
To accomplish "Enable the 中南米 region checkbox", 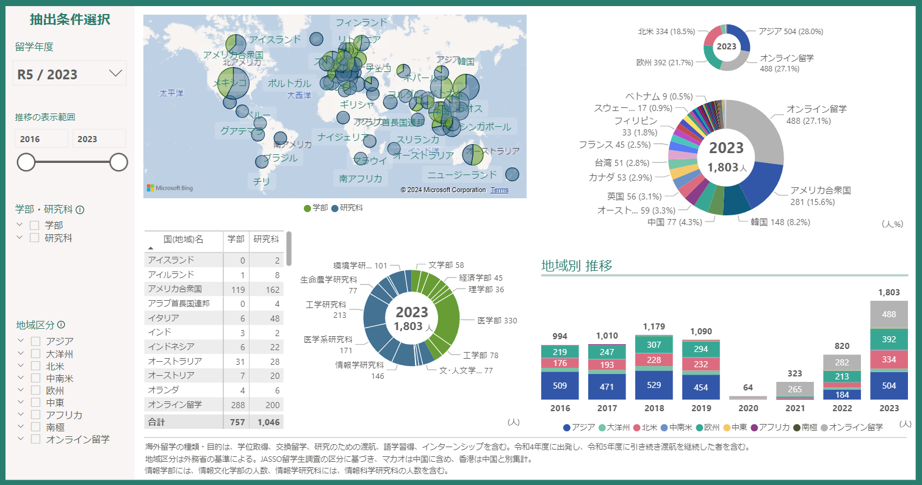I will click(x=36, y=378).
